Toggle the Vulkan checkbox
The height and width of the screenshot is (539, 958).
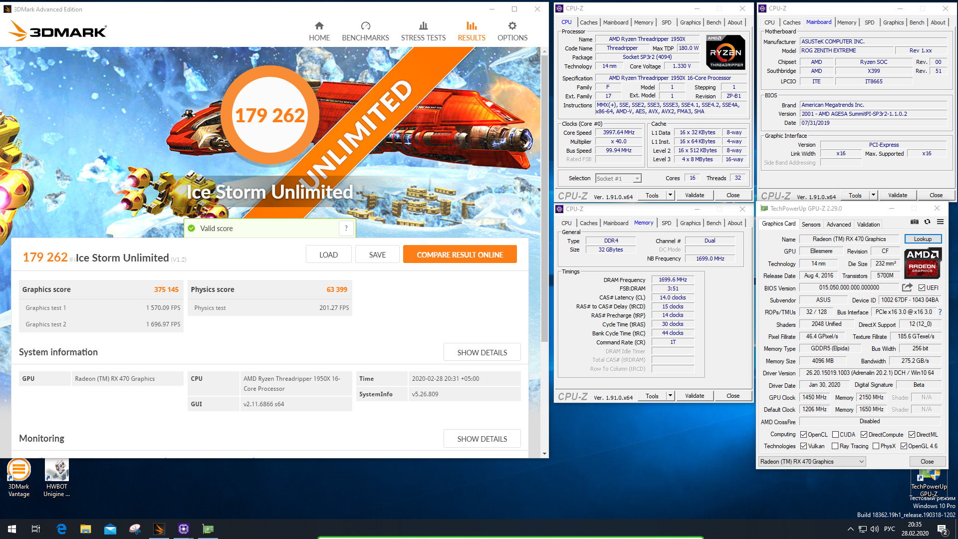[803, 446]
